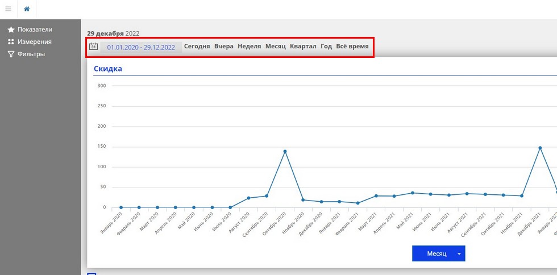Select the Сегодня period
This screenshot has width=557, height=275.
click(x=197, y=47)
